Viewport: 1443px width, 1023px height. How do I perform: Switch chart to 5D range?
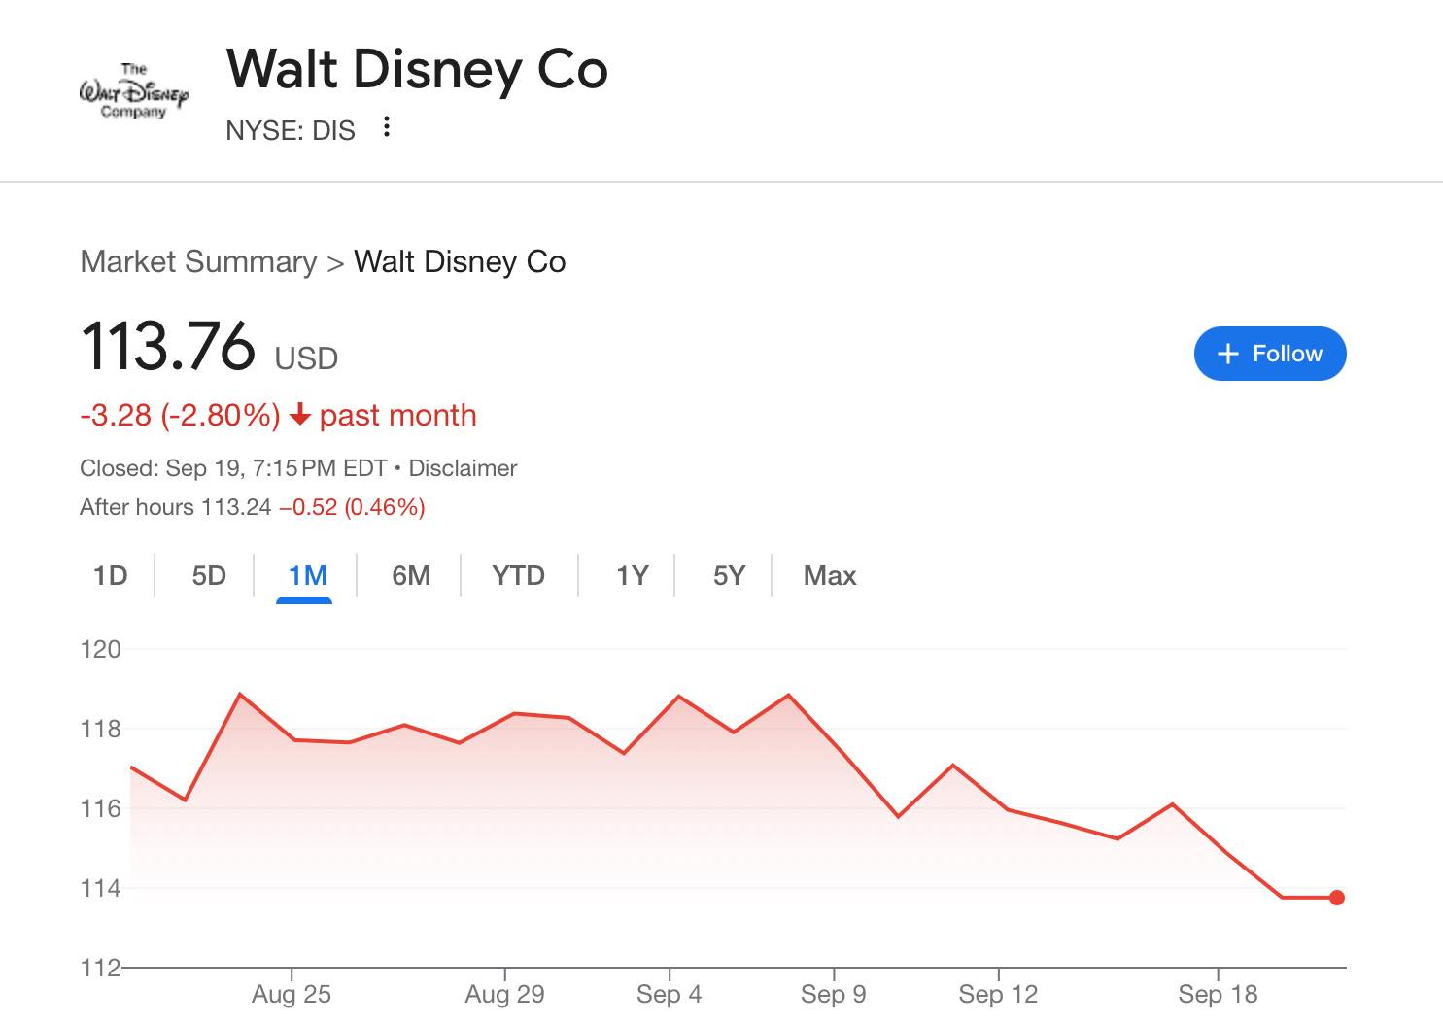click(x=209, y=576)
